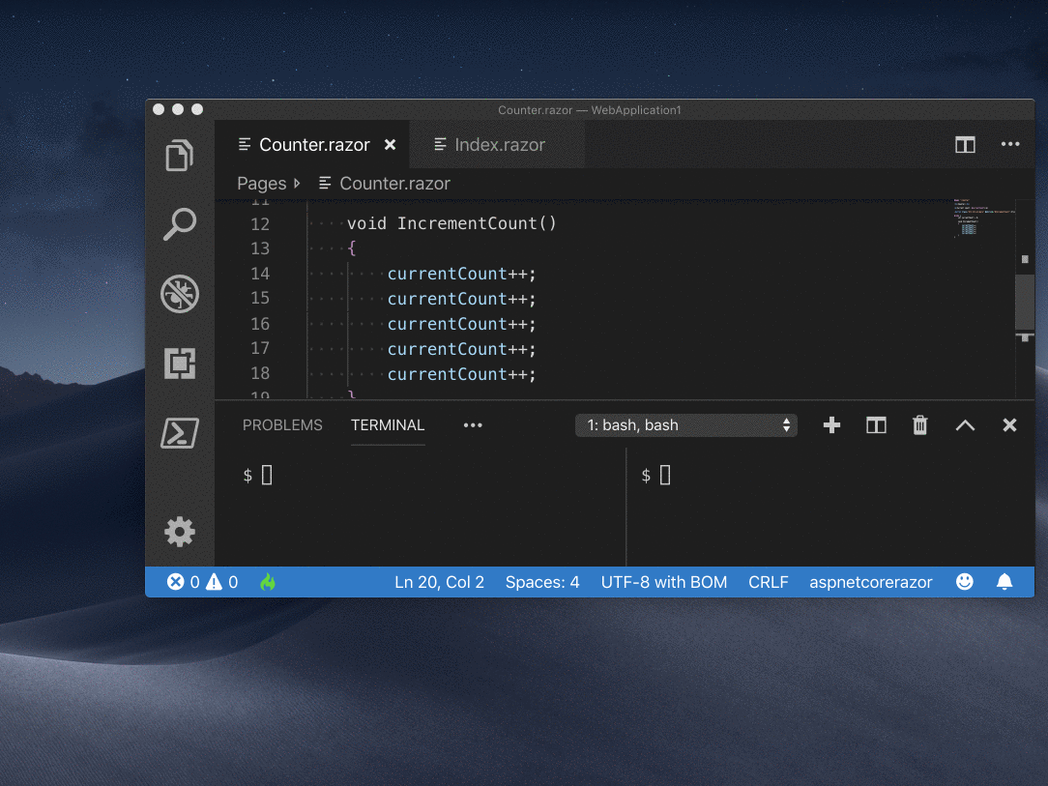Click line number 18 in gutter
Image resolution: width=1048 pixels, height=786 pixels.
260,373
